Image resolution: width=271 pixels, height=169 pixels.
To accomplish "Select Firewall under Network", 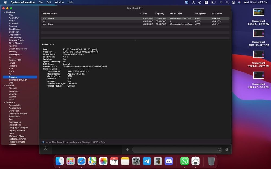I will click(x=13, y=88).
